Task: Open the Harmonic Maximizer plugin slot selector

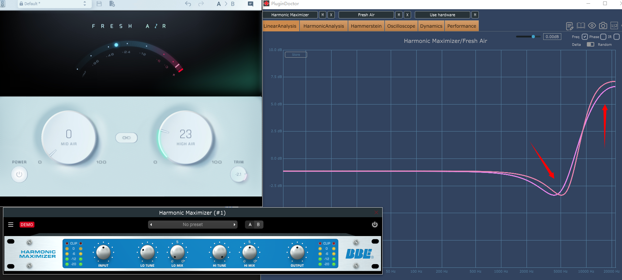Action: pyautogui.click(x=290, y=15)
